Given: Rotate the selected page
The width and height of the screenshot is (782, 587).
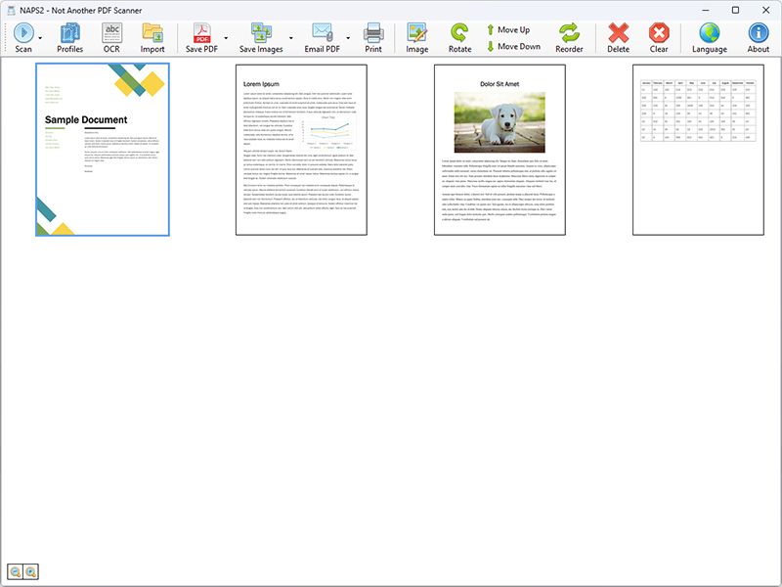Looking at the screenshot, I should click(x=459, y=38).
